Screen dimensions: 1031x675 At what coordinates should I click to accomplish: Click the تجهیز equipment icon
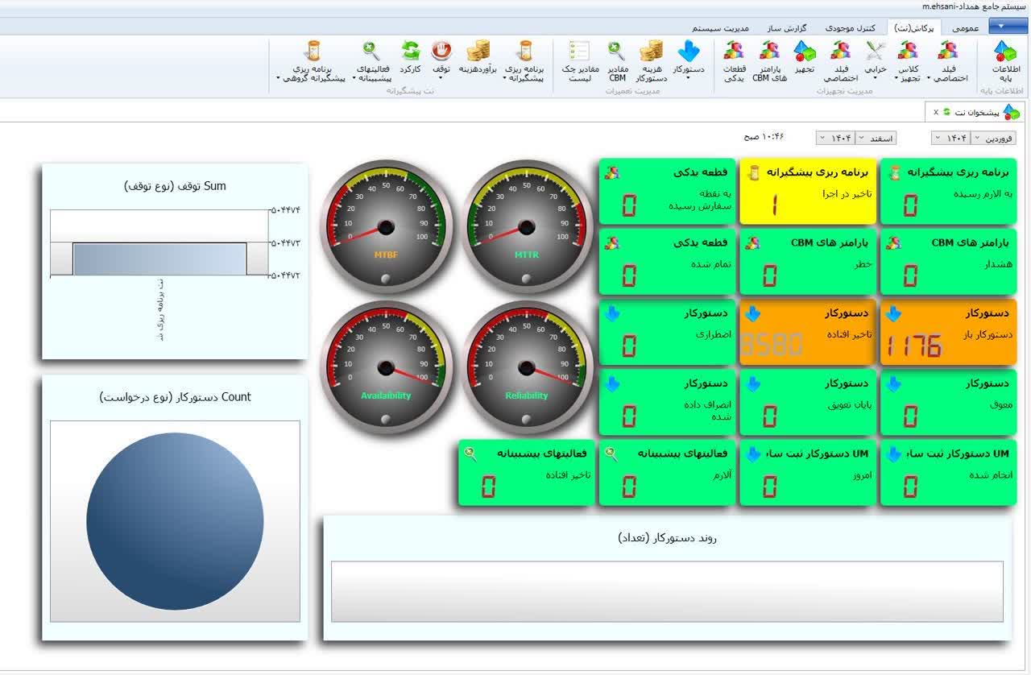click(805, 59)
